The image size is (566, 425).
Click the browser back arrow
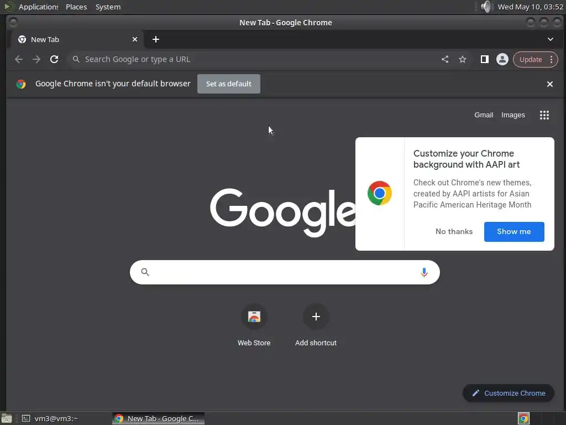pyautogui.click(x=19, y=59)
